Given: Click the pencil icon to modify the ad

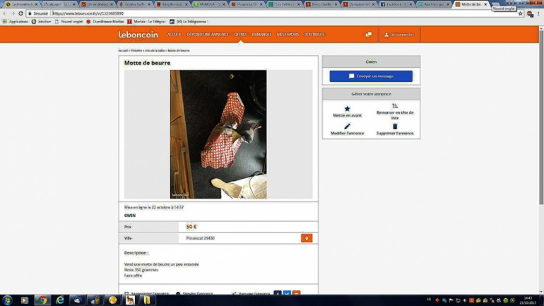Looking at the screenshot, I should point(347,126).
